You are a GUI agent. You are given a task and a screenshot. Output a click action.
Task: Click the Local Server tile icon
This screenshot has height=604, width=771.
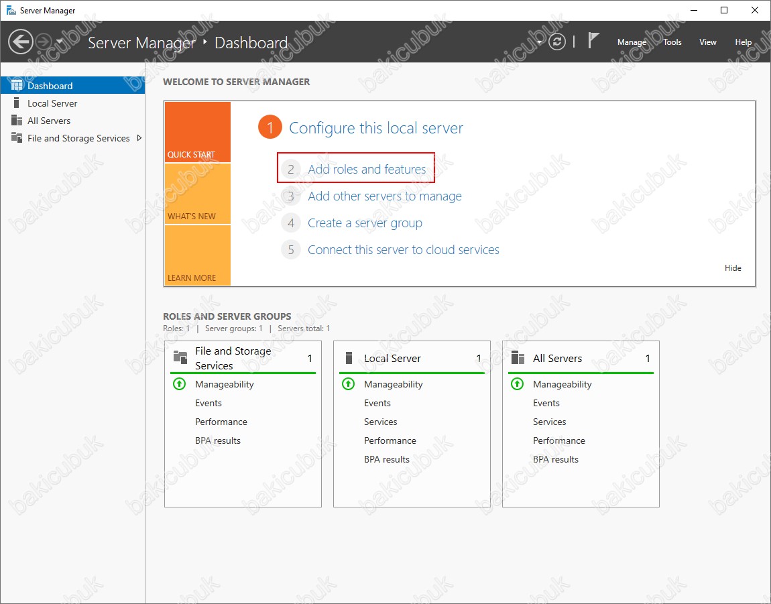[x=349, y=357]
